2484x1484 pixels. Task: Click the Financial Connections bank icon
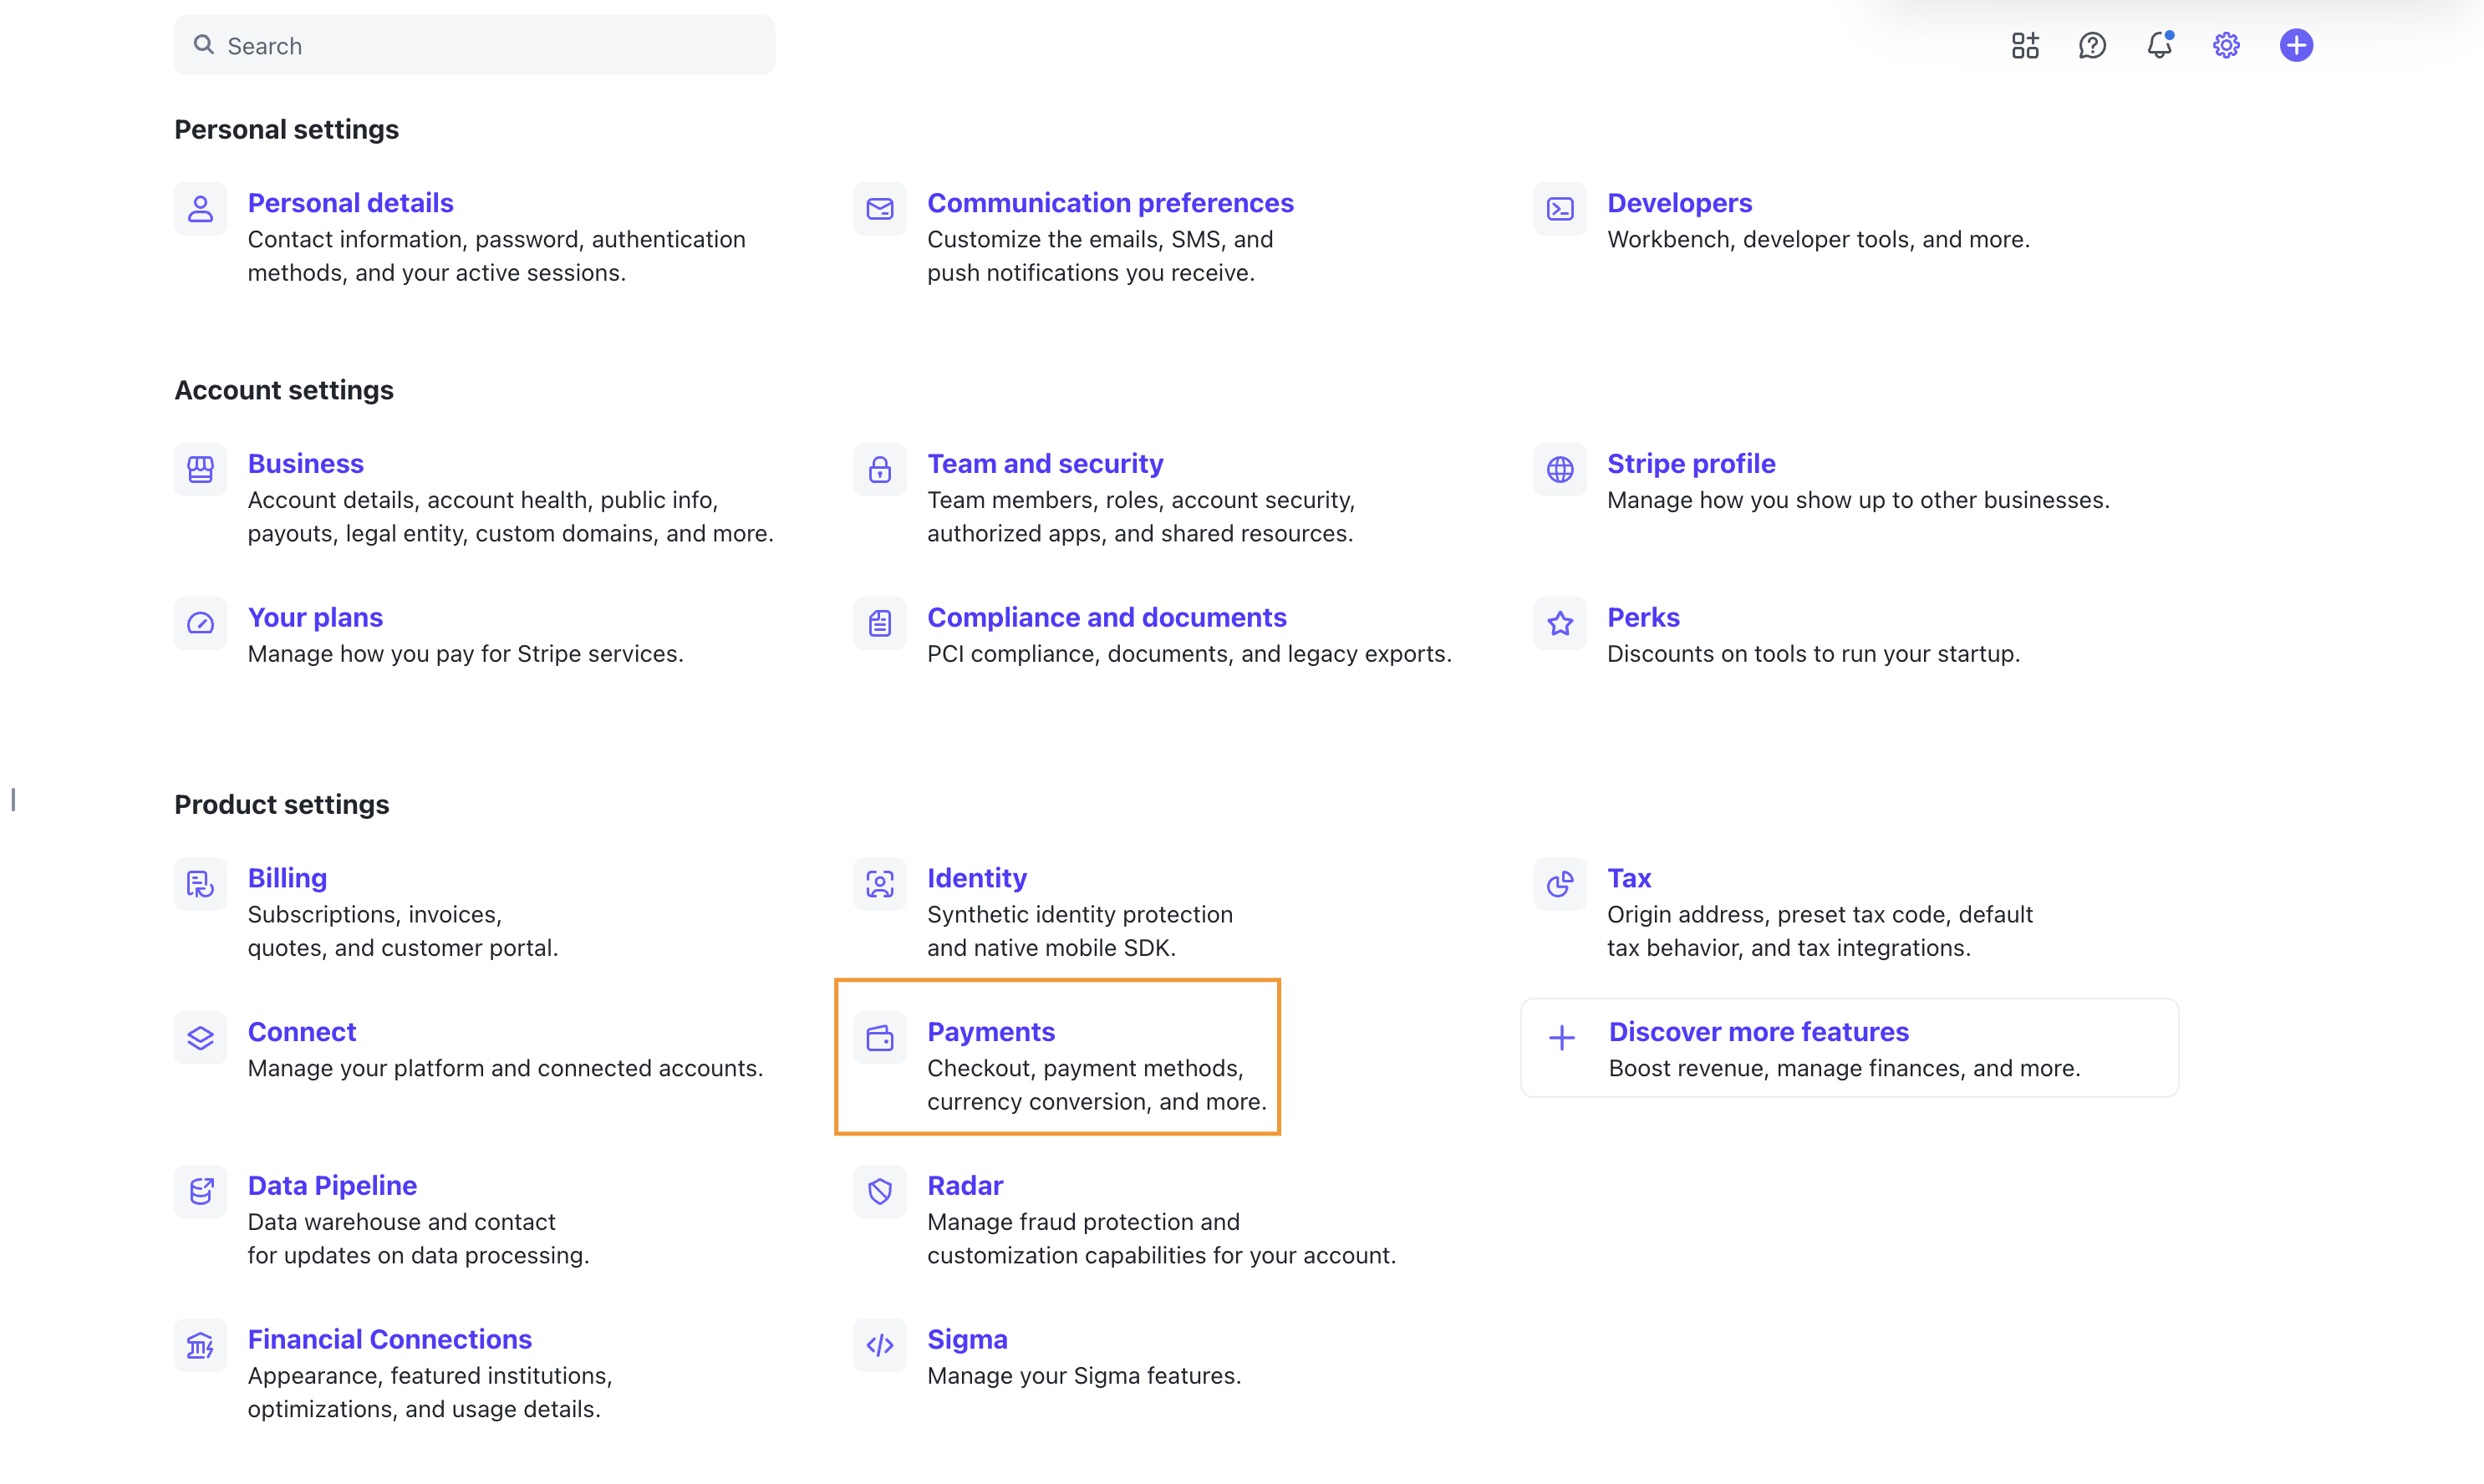200,1345
